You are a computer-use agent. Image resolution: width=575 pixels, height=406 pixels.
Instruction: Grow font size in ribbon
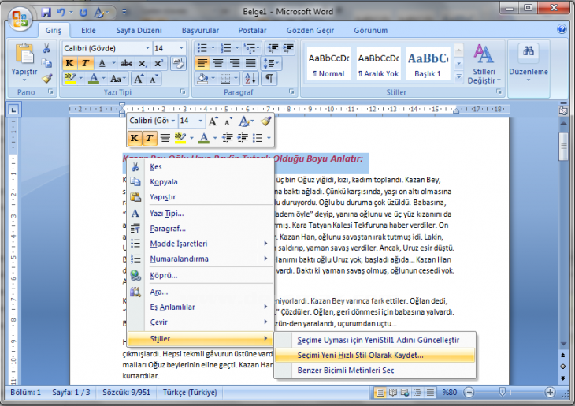coord(139,79)
